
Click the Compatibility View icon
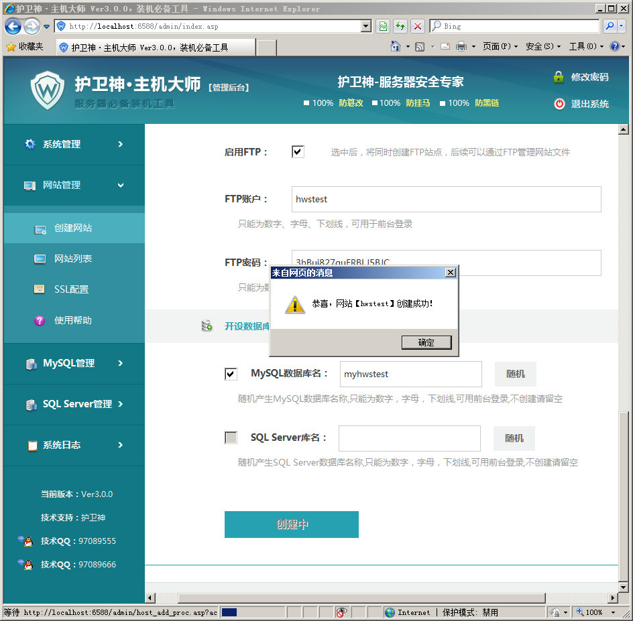click(382, 26)
